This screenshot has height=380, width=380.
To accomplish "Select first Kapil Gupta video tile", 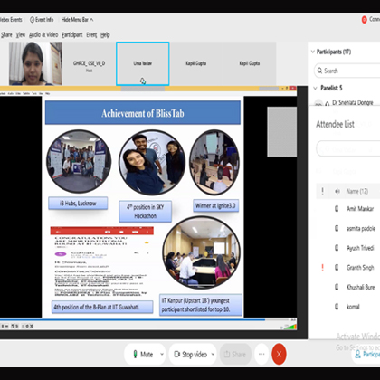I will [196, 63].
